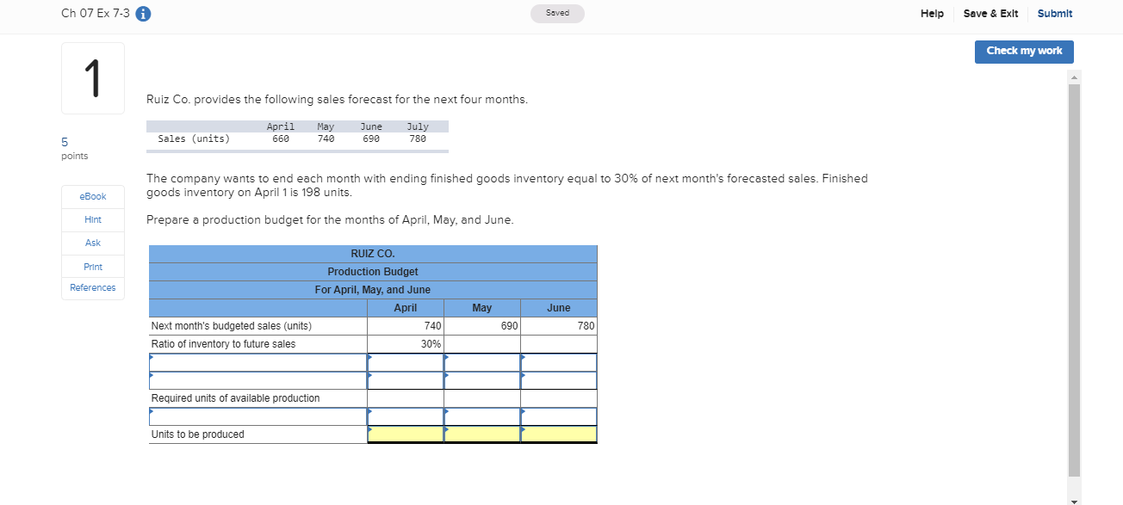Click the Check my work button
The image size is (1123, 505).
(1024, 51)
